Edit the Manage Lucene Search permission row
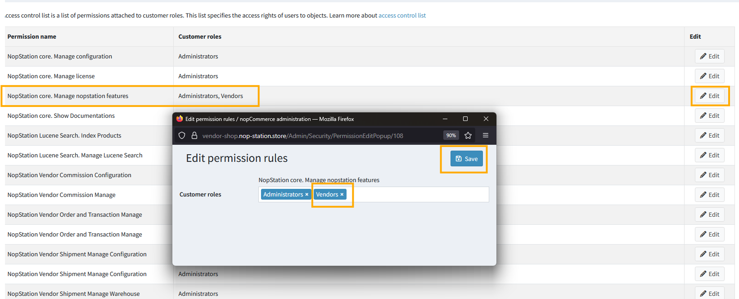739x299 pixels. point(710,155)
